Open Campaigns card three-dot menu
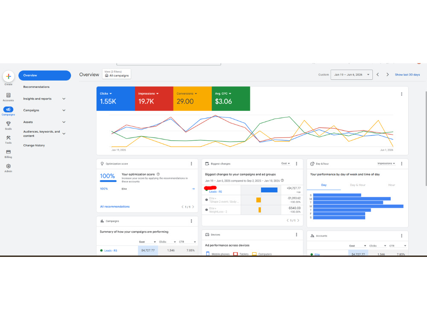 191,221
